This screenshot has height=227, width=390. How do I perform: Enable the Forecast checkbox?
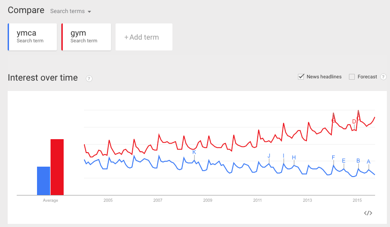[352, 77]
